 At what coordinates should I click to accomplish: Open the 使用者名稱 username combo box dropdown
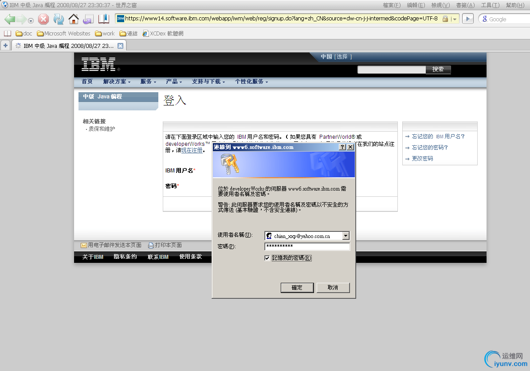tap(346, 236)
